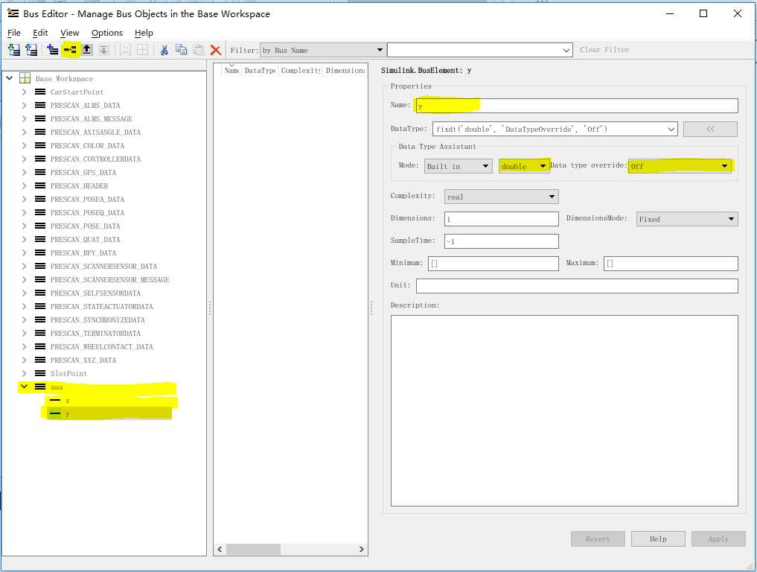Open the File menu

coord(14,33)
